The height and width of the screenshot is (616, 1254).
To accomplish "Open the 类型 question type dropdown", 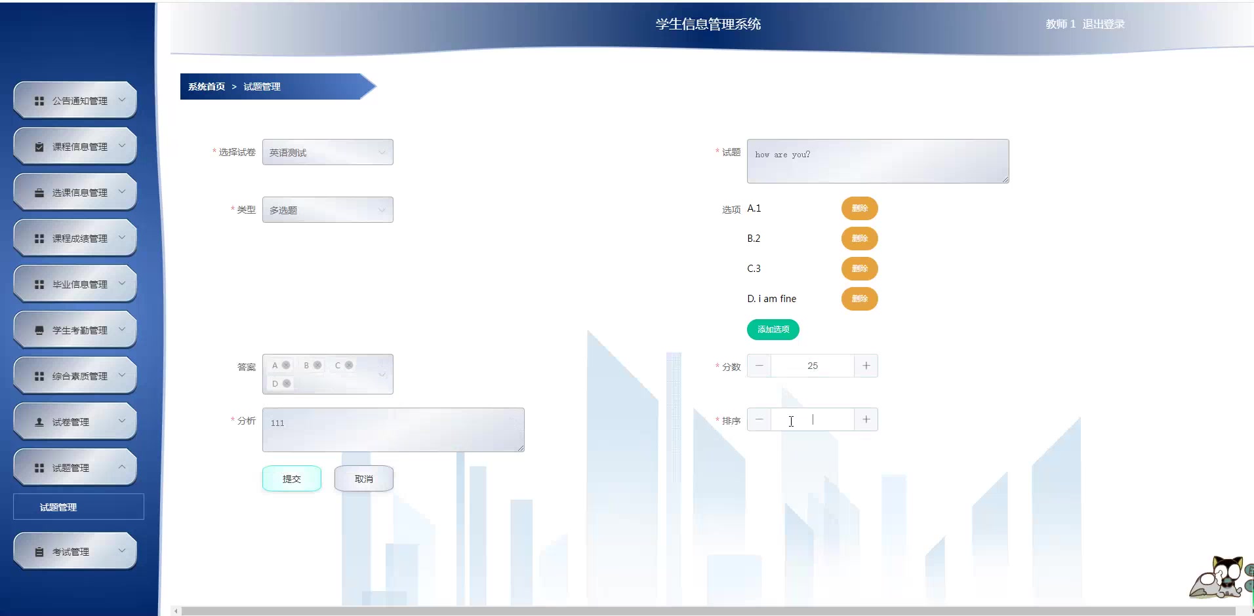I will [x=327, y=209].
